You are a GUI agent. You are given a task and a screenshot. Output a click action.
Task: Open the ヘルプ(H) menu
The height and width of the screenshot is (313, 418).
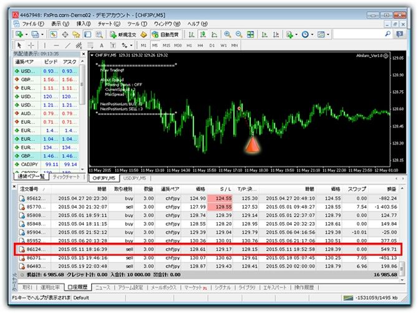click(197, 24)
